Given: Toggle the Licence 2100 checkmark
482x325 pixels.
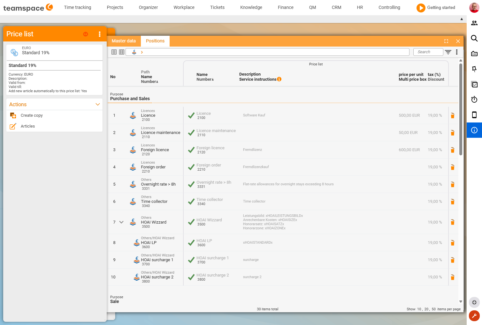Looking at the screenshot, I should [x=191, y=115].
